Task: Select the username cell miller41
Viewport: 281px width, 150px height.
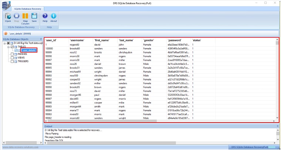Action: (74, 103)
